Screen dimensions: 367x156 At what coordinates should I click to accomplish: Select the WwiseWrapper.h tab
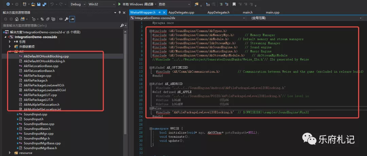click(143, 13)
